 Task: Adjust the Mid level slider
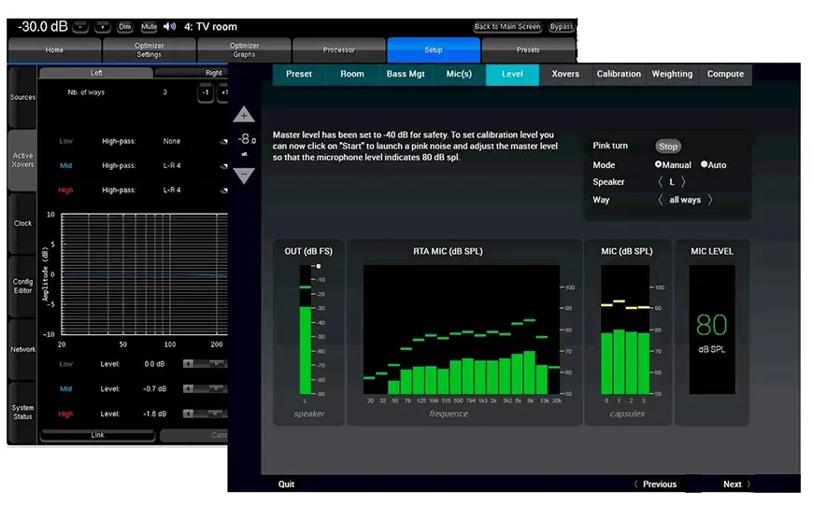(206, 389)
